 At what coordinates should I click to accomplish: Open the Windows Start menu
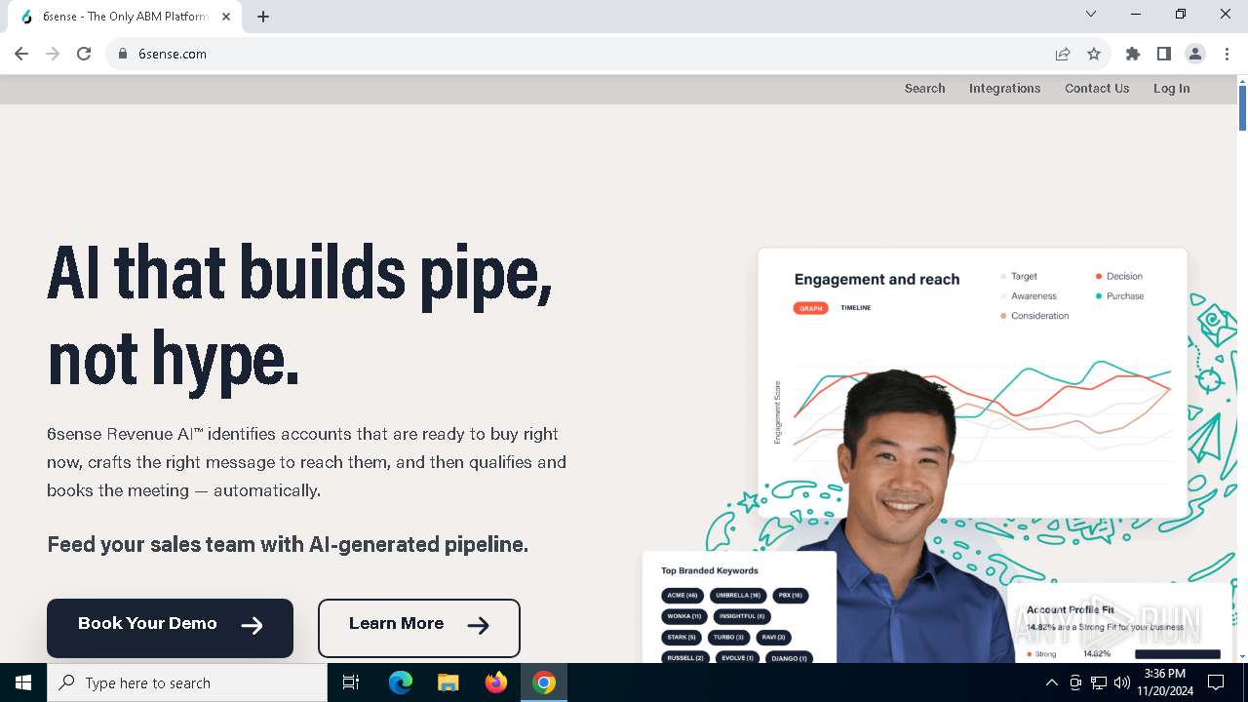click(x=23, y=682)
